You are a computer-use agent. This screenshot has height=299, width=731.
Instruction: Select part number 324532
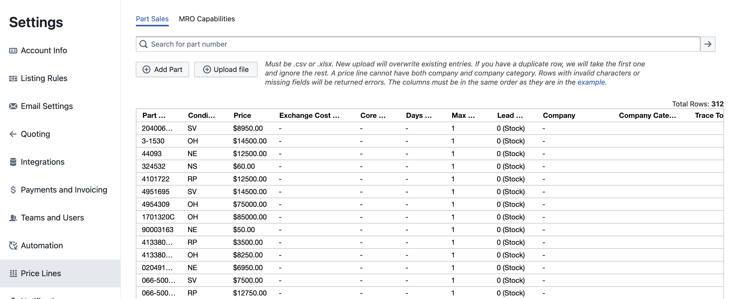[x=154, y=166]
